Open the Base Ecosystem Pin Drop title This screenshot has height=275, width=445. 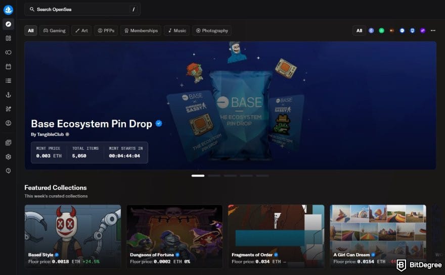click(x=92, y=124)
